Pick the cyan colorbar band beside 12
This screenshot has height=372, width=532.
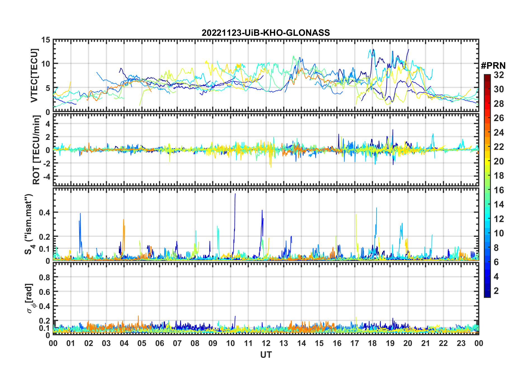click(x=487, y=217)
